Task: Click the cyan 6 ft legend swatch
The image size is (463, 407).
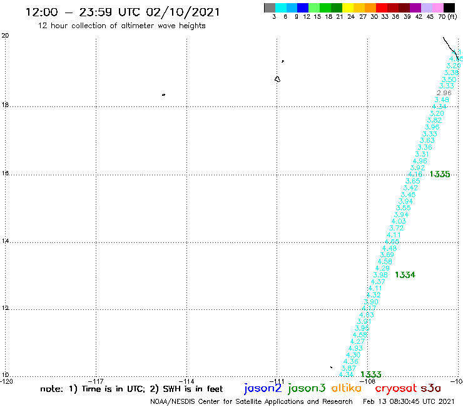Action: 280,8
